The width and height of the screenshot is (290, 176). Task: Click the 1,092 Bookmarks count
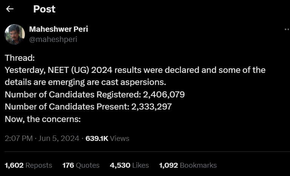[188, 165]
